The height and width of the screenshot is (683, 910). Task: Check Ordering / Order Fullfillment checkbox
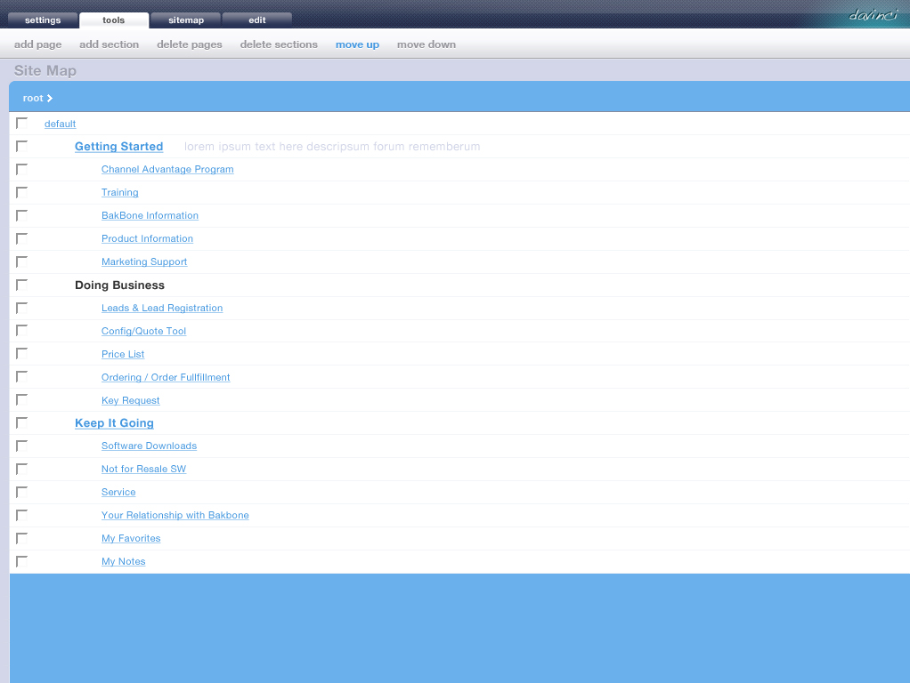[21, 376]
